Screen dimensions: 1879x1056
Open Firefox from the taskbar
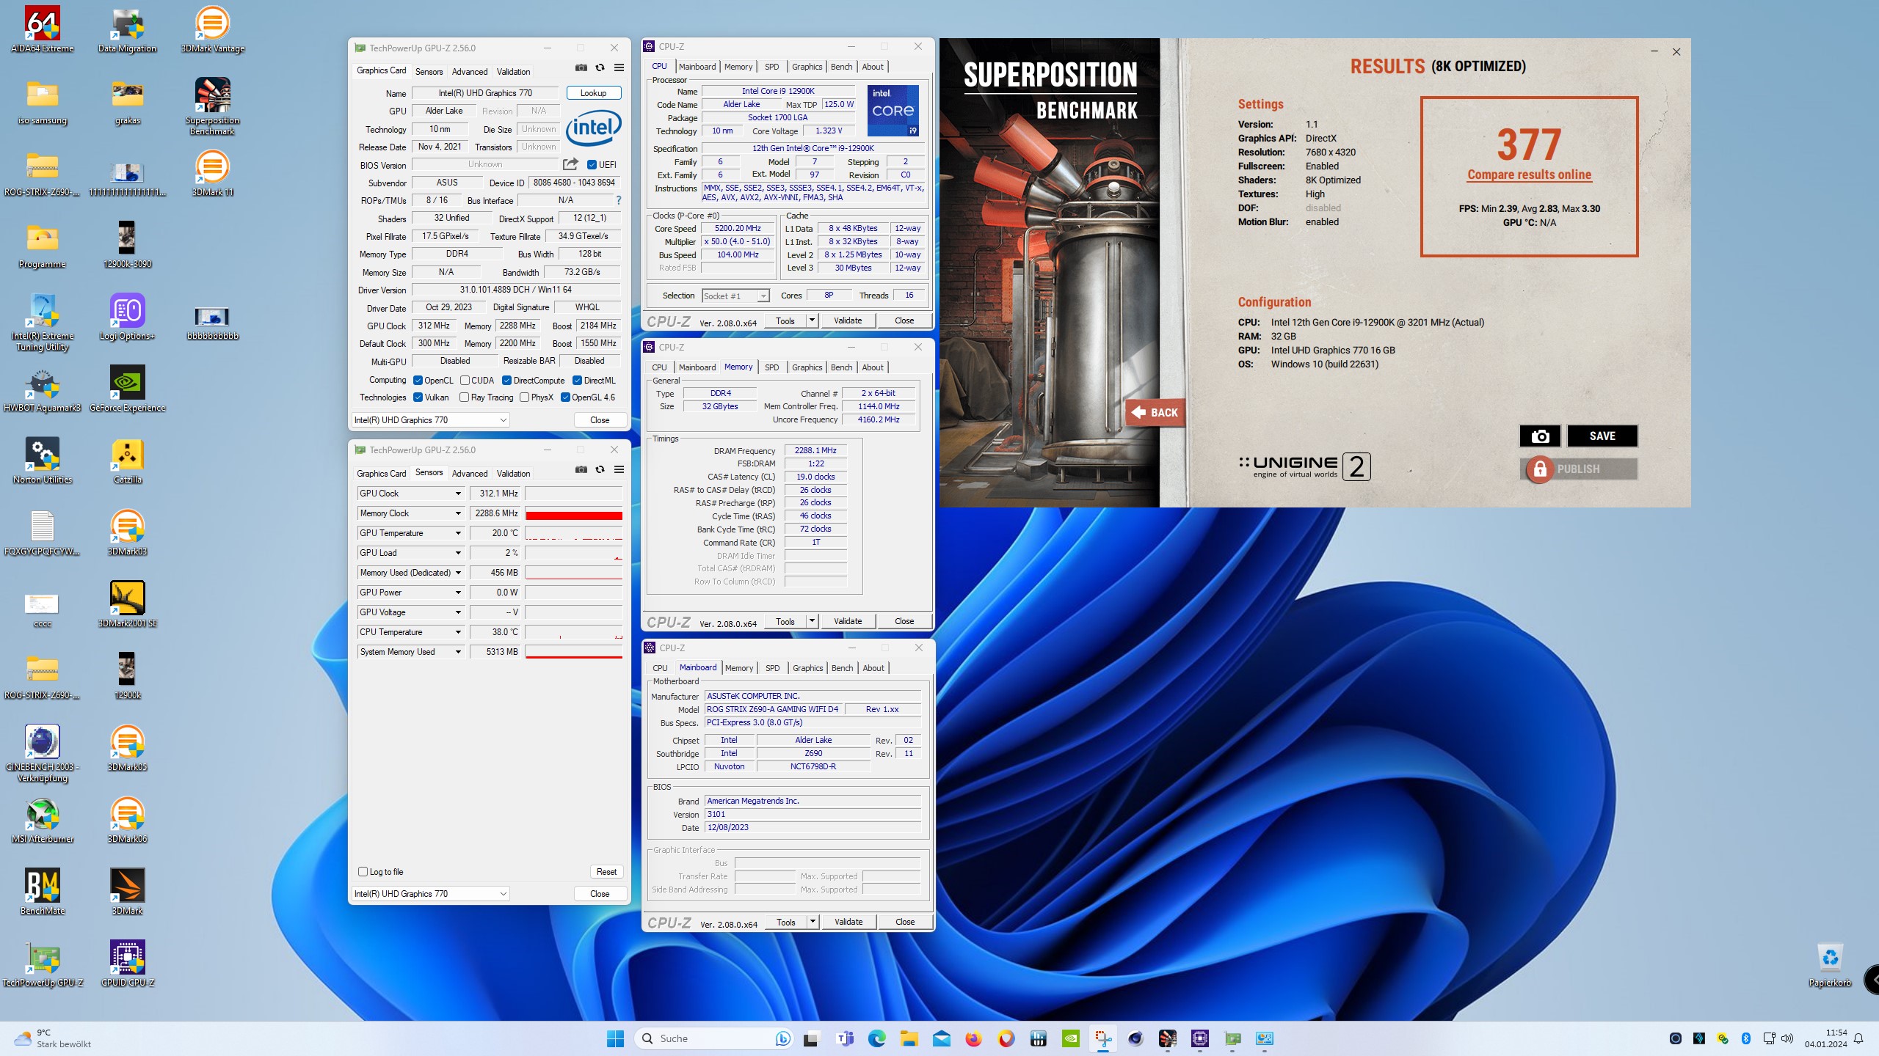point(973,1038)
